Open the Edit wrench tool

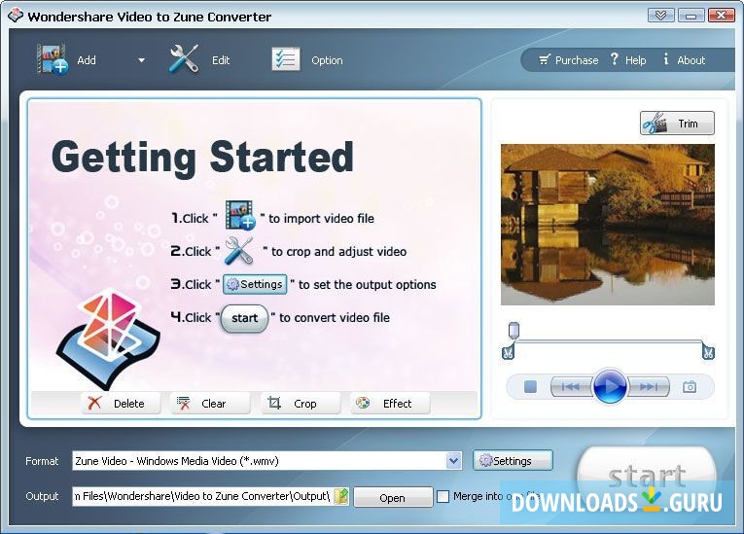click(x=184, y=59)
